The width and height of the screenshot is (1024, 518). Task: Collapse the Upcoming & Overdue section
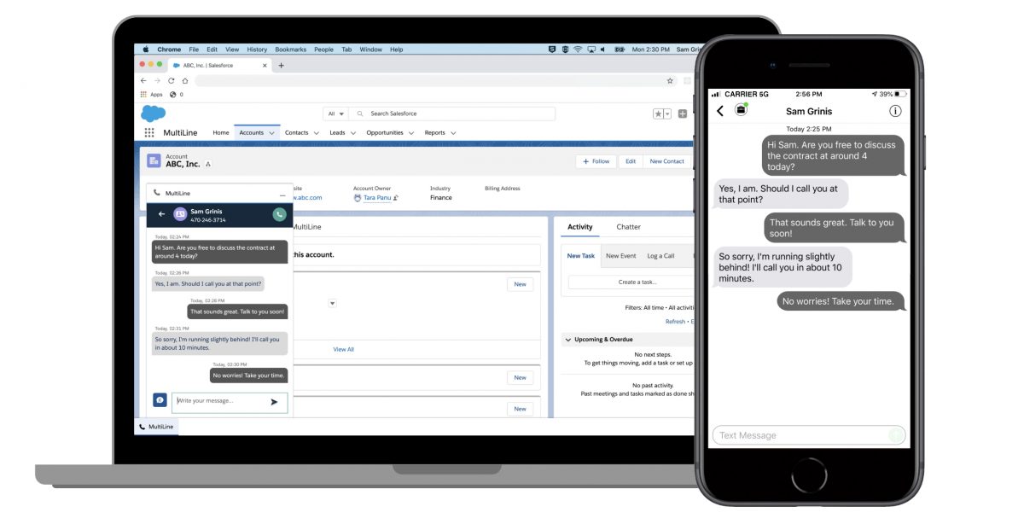tap(568, 340)
